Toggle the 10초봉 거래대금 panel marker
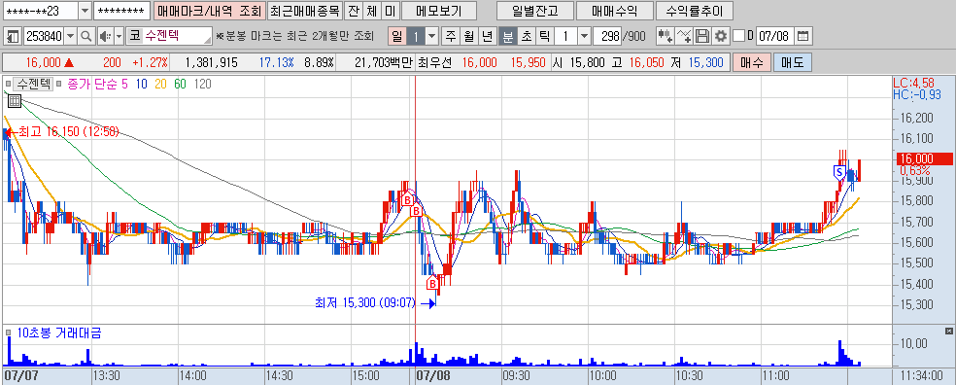This screenshot has width=956, height=385. (8, 333)
